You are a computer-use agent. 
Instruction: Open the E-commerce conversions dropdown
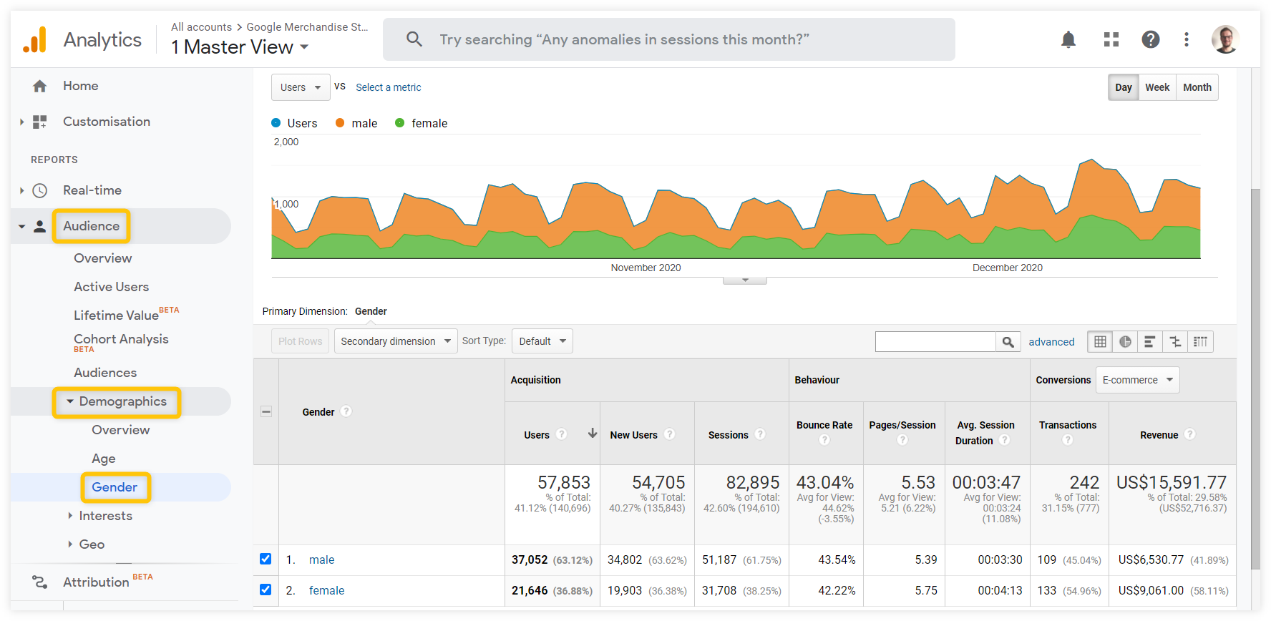click(x=1137, y=380)
